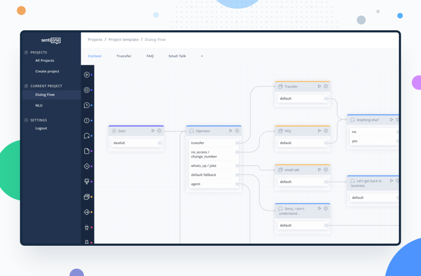The width and height of the screenshot is (421, 276).
Task: Go to Project template breadcrumb
Action: point(124,39)
